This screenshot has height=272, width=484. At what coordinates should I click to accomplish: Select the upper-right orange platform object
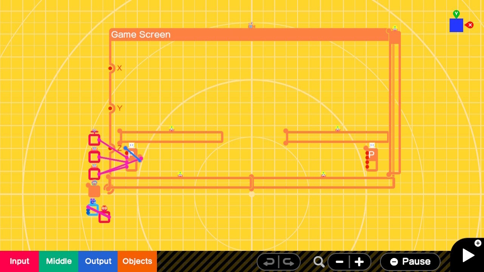337,137
